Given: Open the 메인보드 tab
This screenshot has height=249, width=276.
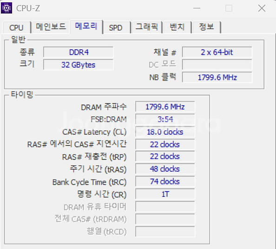Looking at the screenshot, I should (51, 27).
